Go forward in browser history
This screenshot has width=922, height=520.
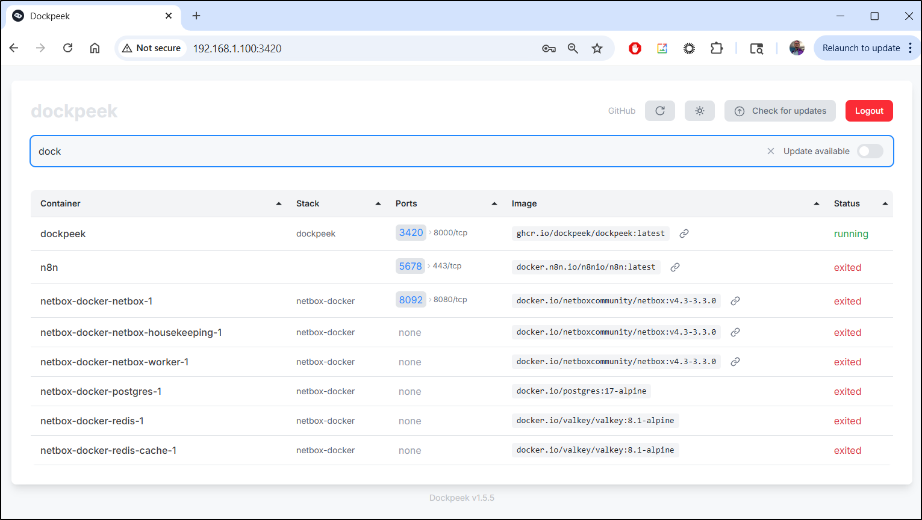tap(40, 48)
